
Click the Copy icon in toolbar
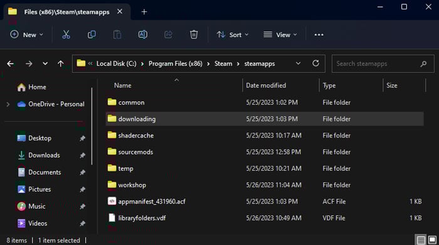[x=92, y=35]
